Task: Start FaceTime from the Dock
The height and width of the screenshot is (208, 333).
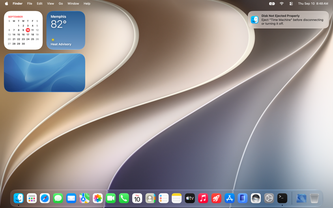Action: pyautogui.click(x=111, y=198)
